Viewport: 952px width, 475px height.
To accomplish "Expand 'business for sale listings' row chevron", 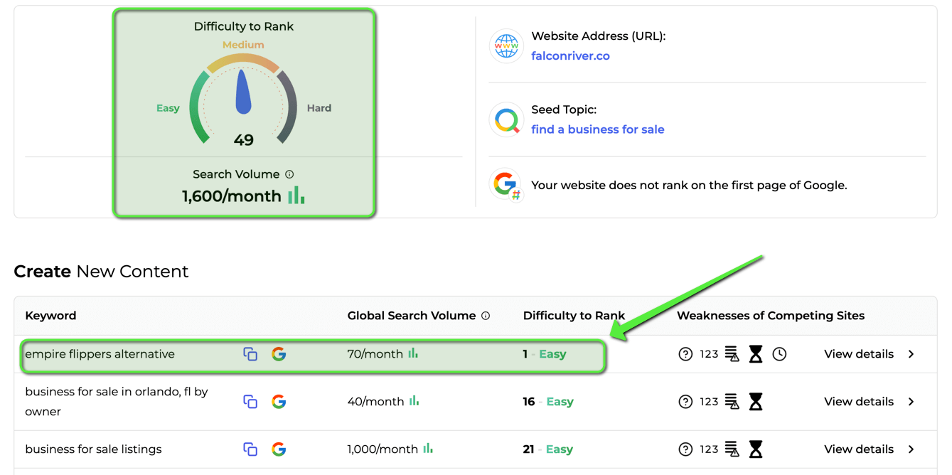I will pyautogui.click(x=911, y=449).
